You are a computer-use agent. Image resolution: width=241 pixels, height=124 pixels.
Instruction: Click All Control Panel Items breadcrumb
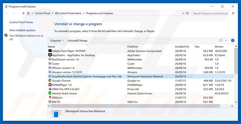68,13
